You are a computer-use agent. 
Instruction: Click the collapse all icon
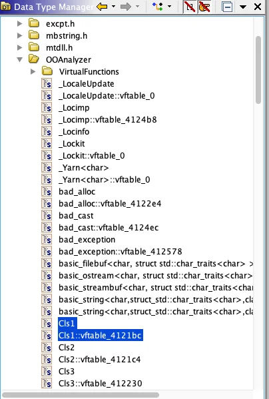pos(227,7)
